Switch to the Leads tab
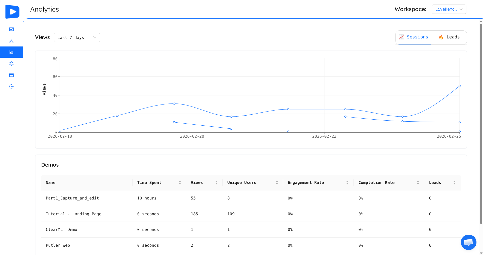The height and width of the screenshot is (255, 483). pos(449,37)
